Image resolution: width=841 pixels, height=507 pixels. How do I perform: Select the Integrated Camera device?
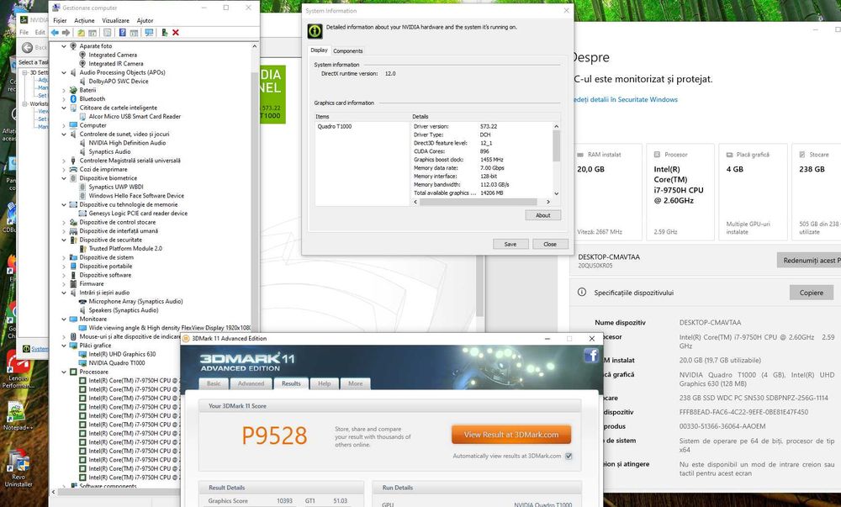113,55
